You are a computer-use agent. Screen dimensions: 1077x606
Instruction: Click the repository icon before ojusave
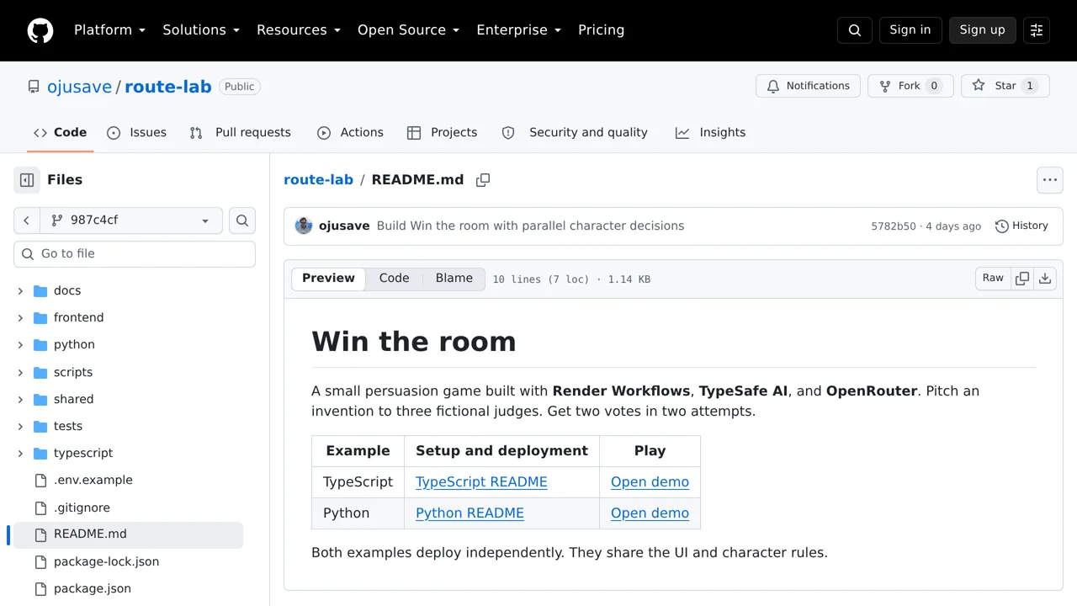coord(34,87)
